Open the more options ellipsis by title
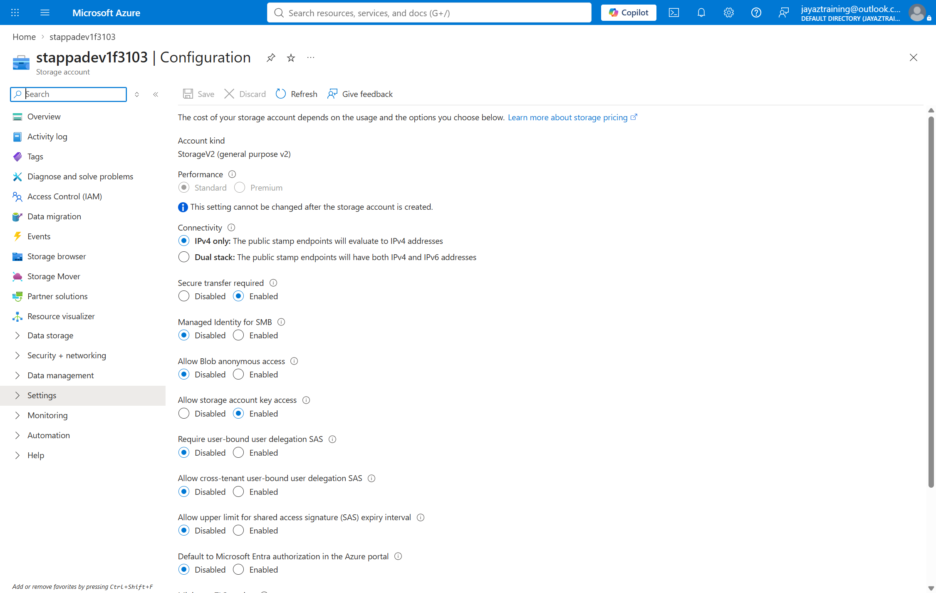Viewport: 936px width, 593px height. pos(311,57)
